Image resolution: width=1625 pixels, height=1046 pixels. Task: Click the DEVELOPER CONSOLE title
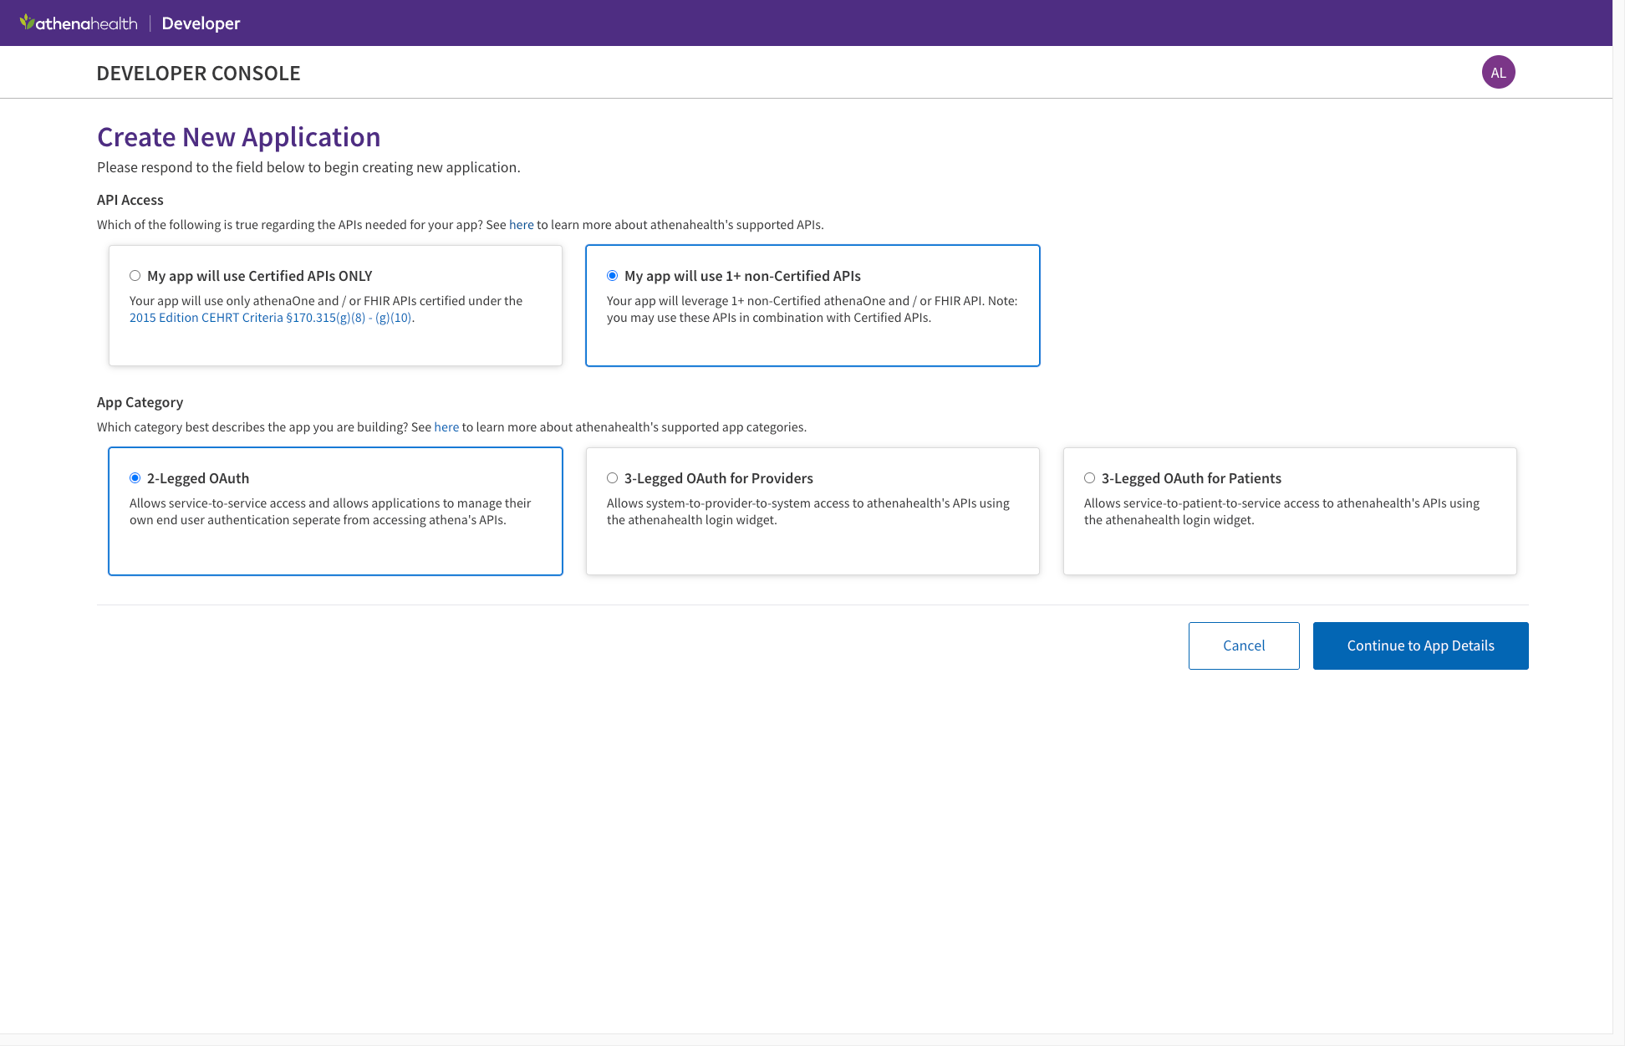click(x=198, y=74)
